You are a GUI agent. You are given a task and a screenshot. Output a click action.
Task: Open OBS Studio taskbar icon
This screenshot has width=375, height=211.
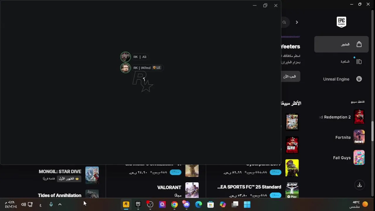point(150,205)
